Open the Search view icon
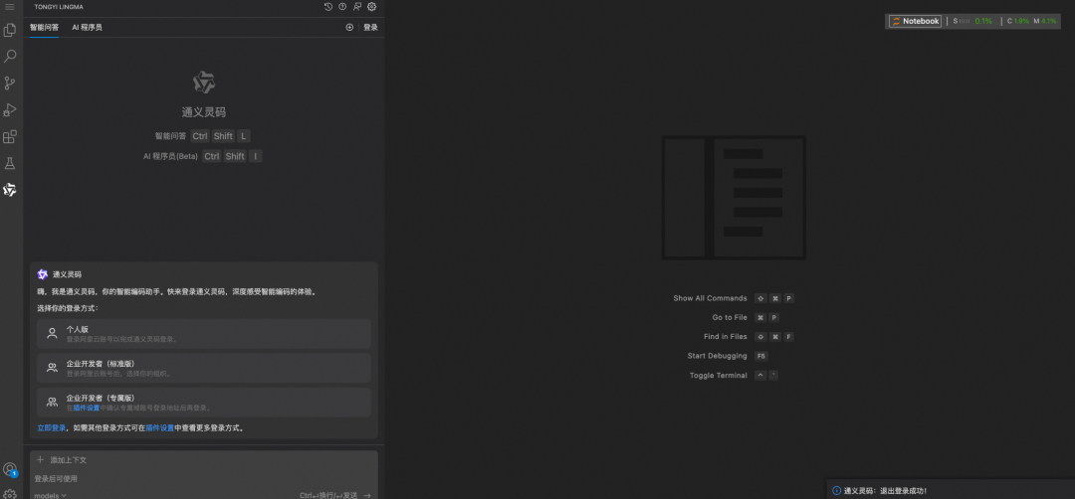1075x499 pixels. [10, 57]
